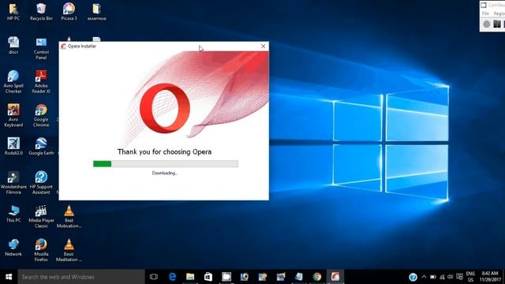The image size is (505, 284).
Task: Open the Control Panel desktop shortcut
Action: [41, 48]
